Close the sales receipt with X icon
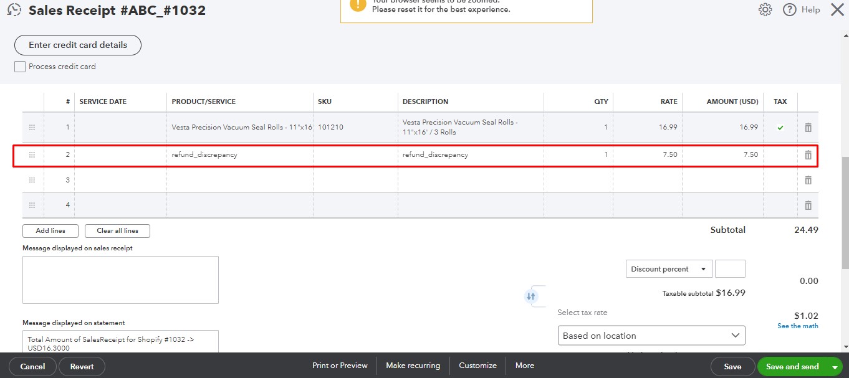 tap(837, 9)
